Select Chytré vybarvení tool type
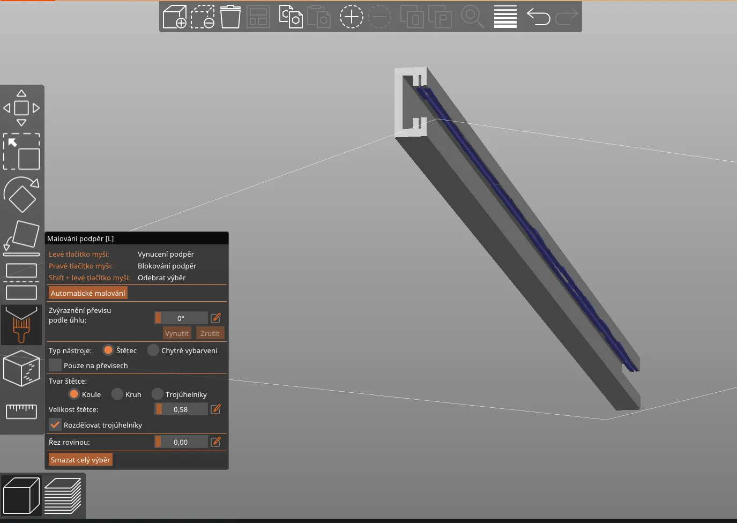The image size is (737, 523). (153, 350)
